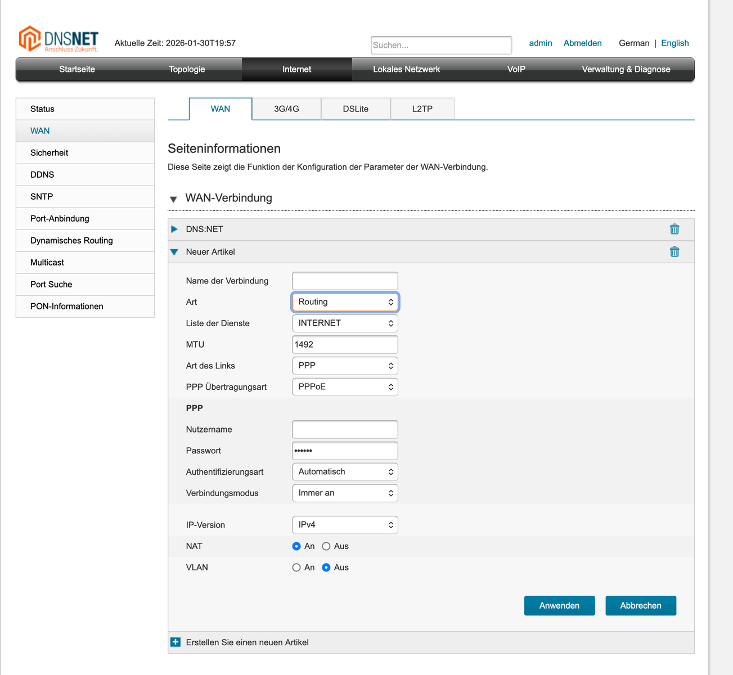Click the DNS:NET connection label

pyautogui.click(x=204, y=229)
